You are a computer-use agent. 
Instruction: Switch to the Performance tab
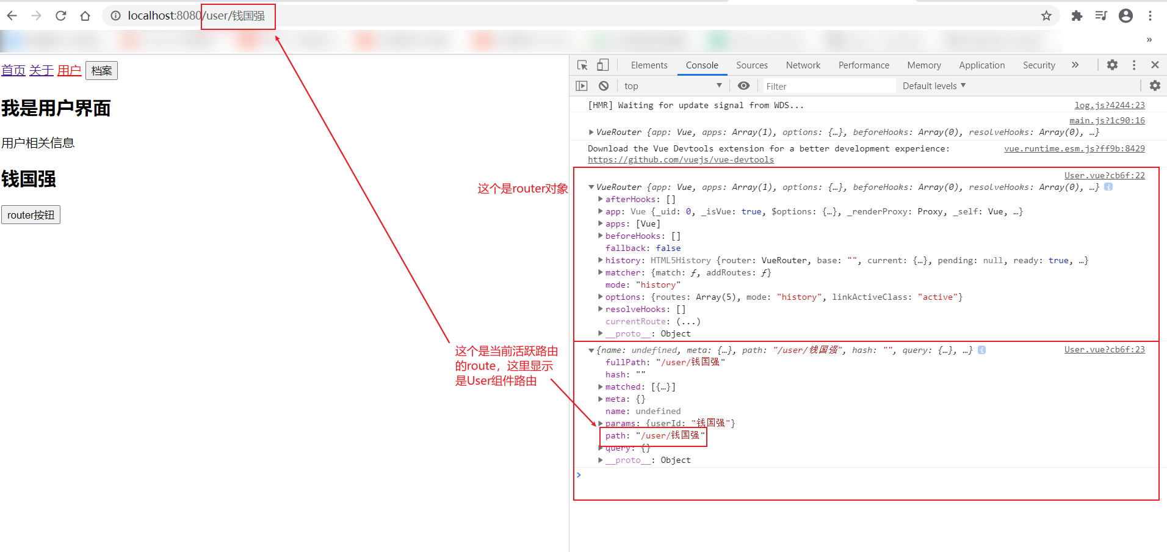pyautogui.click(x=864, y=65)
